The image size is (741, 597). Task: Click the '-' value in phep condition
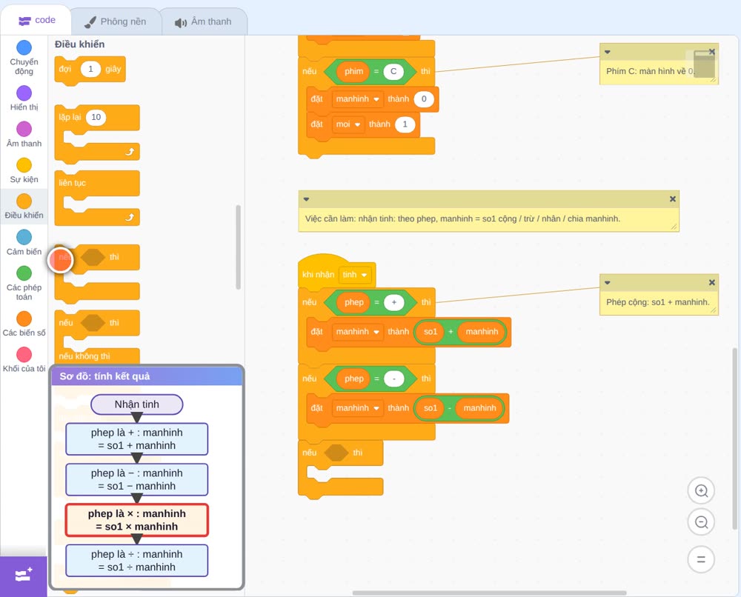(393, 378)
